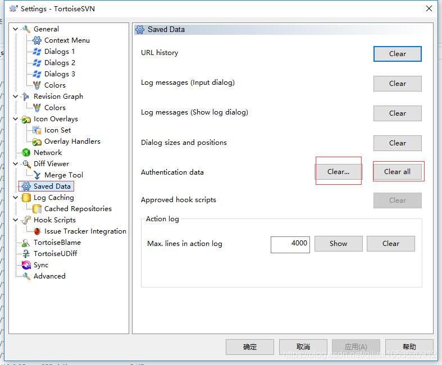Select Context Menu settings page
The image size is (442, 365).
click(67, 40)
